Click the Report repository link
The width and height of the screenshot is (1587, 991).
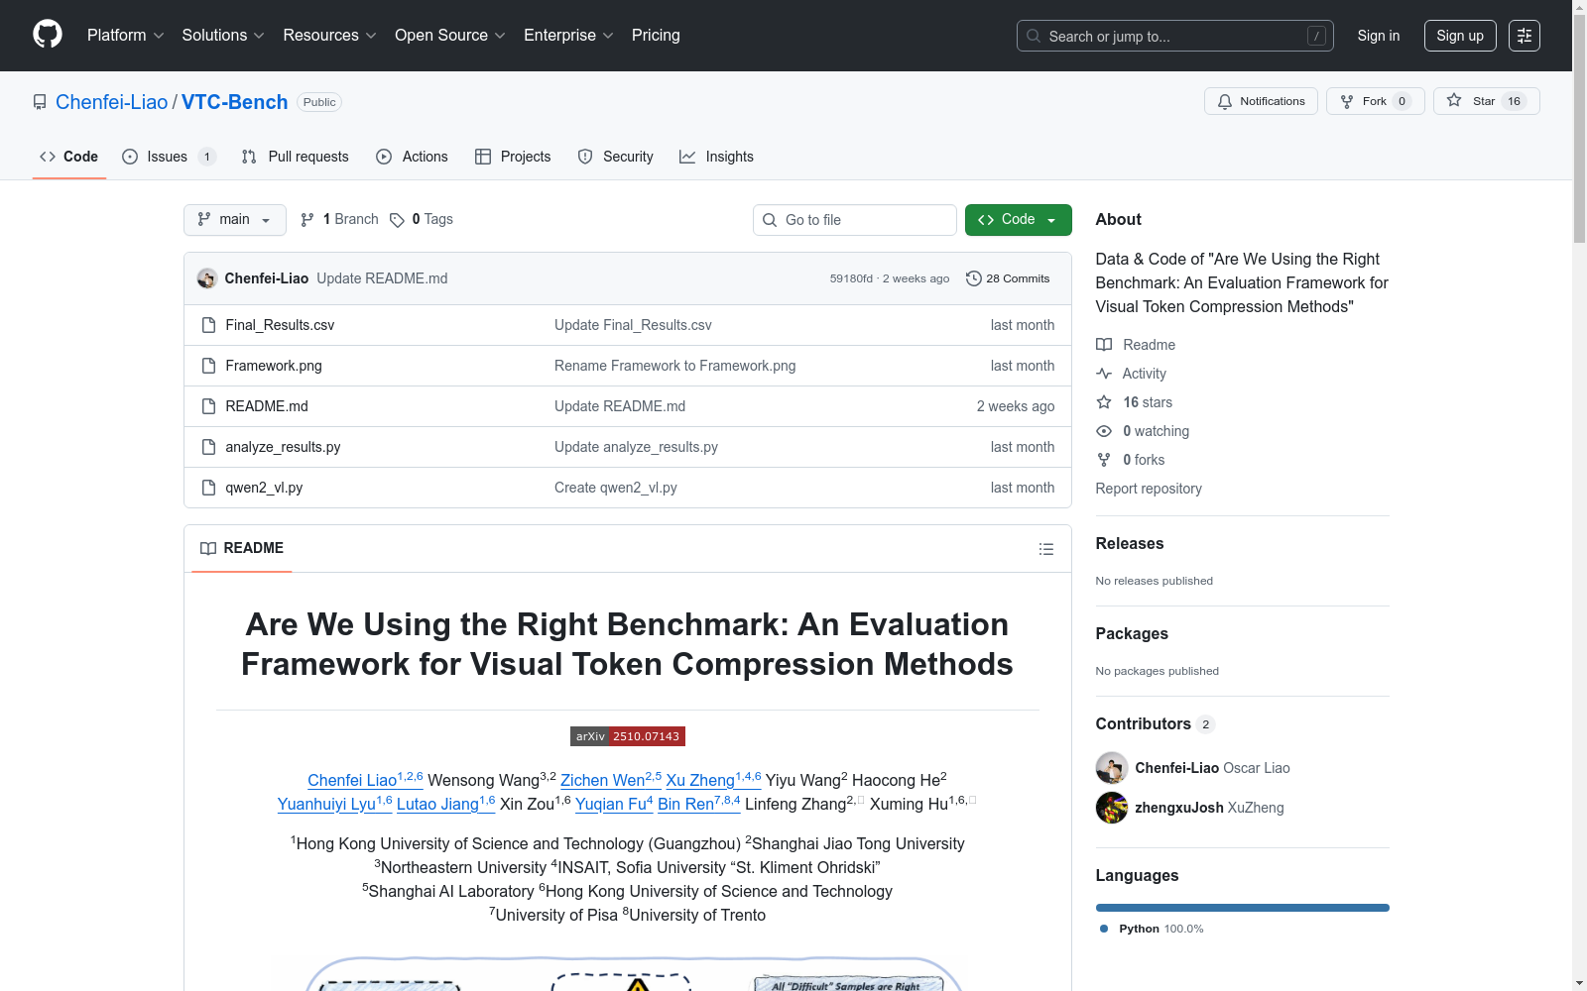(1149, 489)
